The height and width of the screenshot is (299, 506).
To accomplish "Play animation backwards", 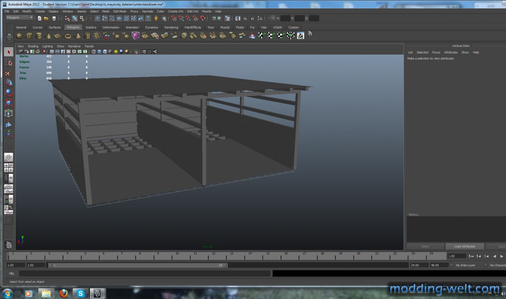I will (x=494, y=256).
